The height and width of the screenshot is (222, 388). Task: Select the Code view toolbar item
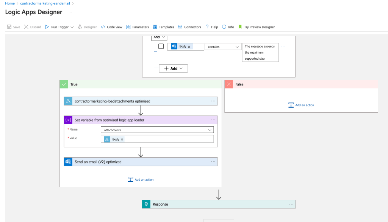coord(112,27)
